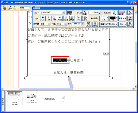This screenshot has width=138, height=113.
Task: Click the 絞り込み vertical filter button
Action: pyautogui.click(x=3, y=101)
